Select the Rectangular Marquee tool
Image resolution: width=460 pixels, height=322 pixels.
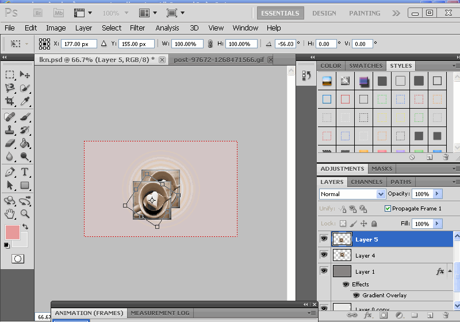click(x=10, y=75)
